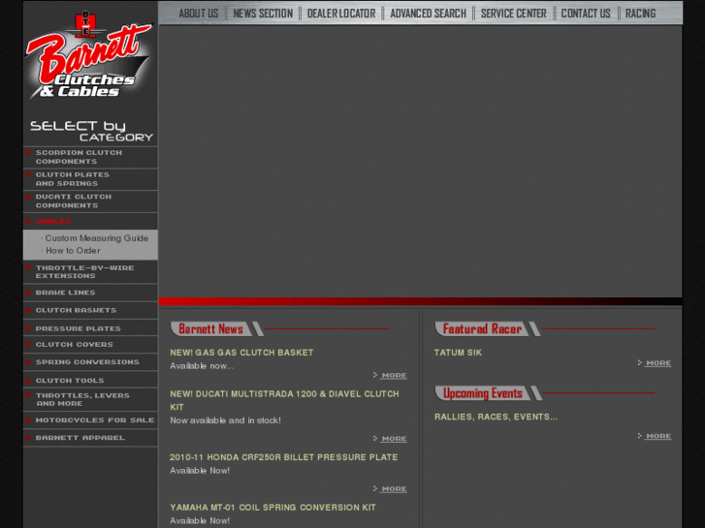Open How to Order page
The height and width of the screenshot is (528, 705).
(x=73, y=251)
